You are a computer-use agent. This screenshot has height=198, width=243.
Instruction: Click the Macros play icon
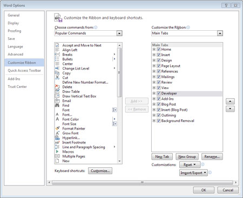click(57, 152)
